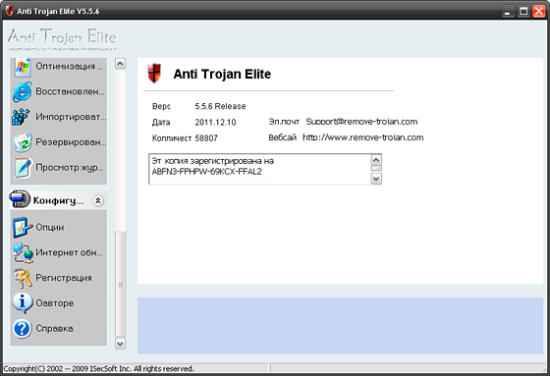Viewport: 550px width, 376px height.
Task: Click the Support@remove-trojan.com email address
Action: 361,122
